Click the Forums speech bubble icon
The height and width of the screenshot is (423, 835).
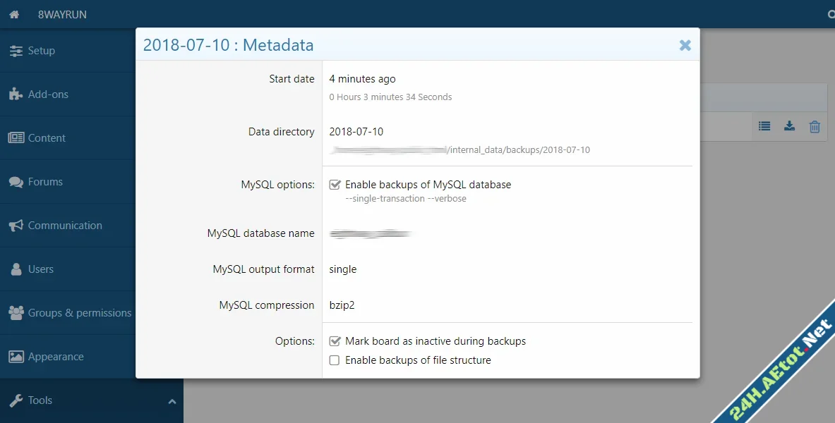[x=16, y=181]
